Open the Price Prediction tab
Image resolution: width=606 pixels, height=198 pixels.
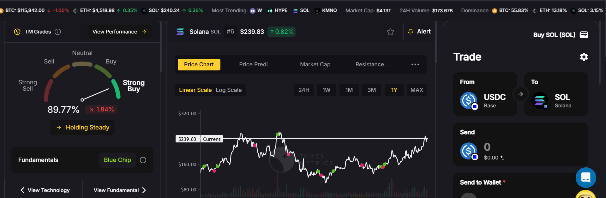coord(256,64)
